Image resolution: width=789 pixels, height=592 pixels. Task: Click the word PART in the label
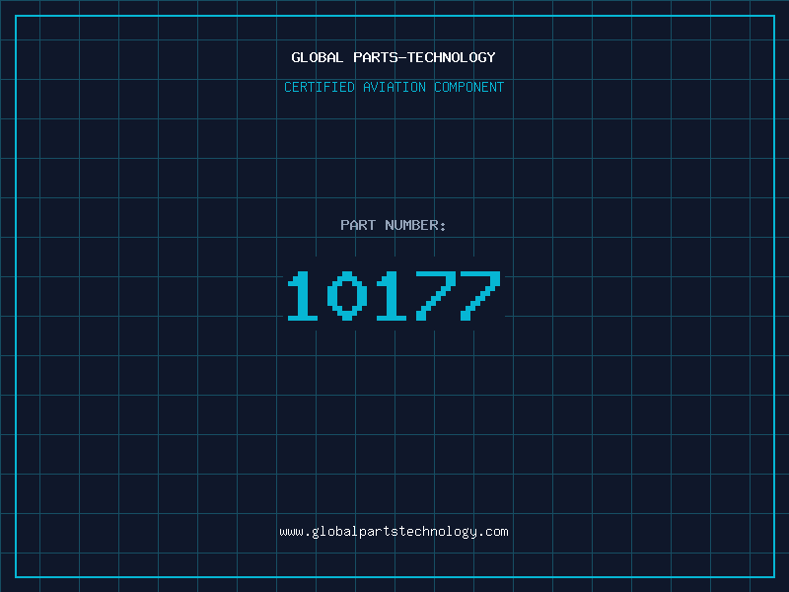pos(358,225)
